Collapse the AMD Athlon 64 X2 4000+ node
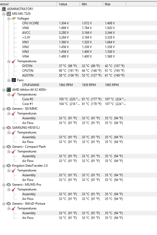This screenshot has width=157, height=235. 4,90
